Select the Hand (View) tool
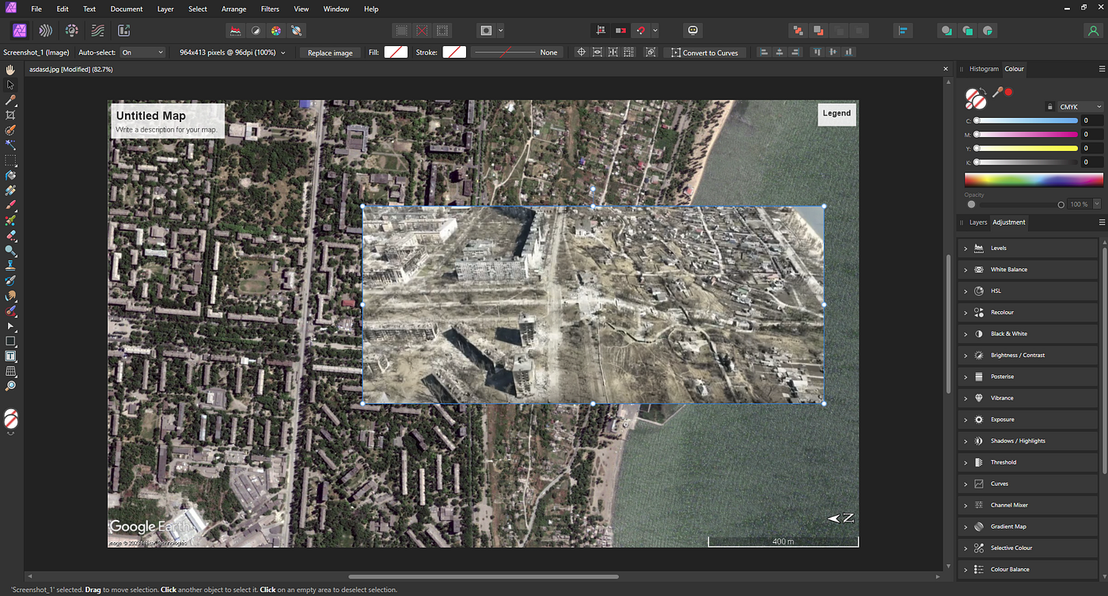 click(10, 70)
